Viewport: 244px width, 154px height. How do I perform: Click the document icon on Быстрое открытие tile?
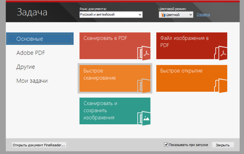[221, 86]
